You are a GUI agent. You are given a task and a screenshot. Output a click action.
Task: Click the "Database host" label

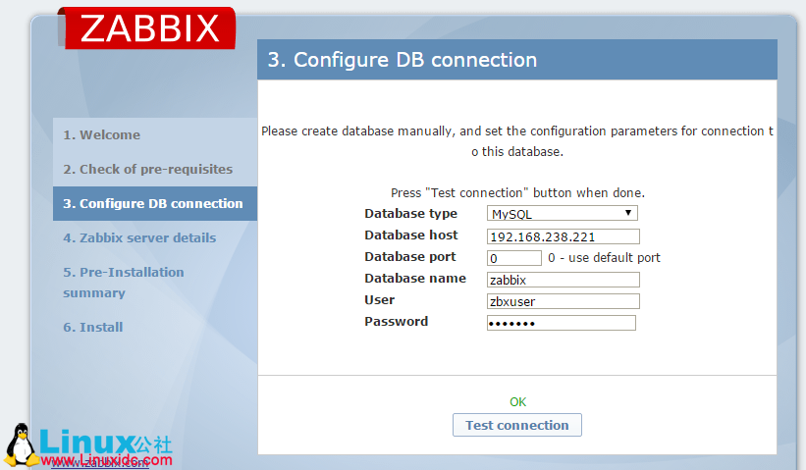click(410, 235)
